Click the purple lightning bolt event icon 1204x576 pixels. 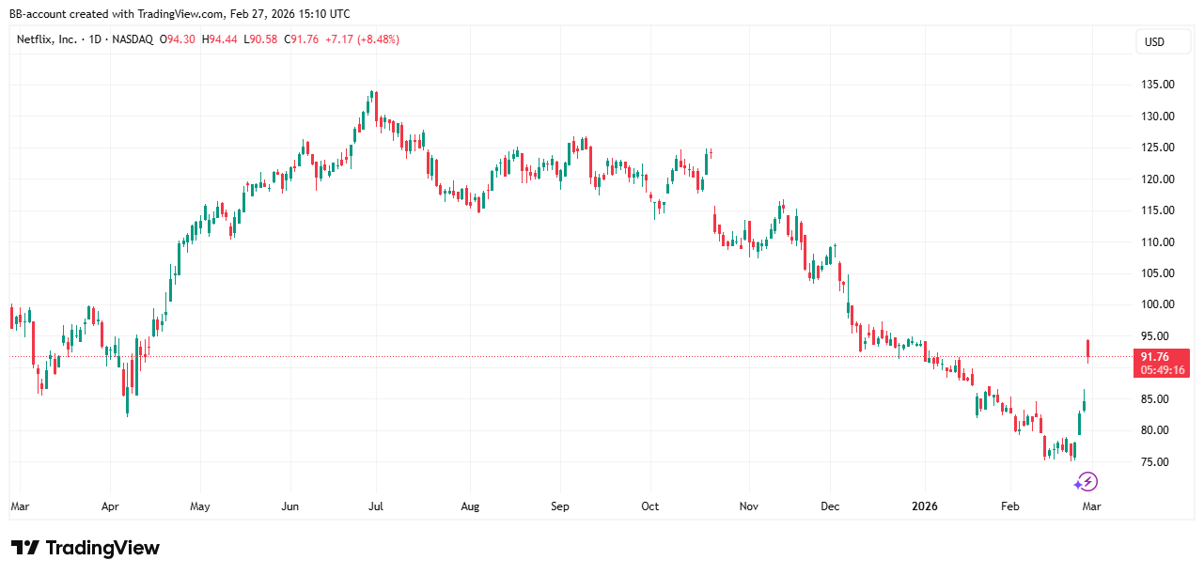[x=1087, y=482]
